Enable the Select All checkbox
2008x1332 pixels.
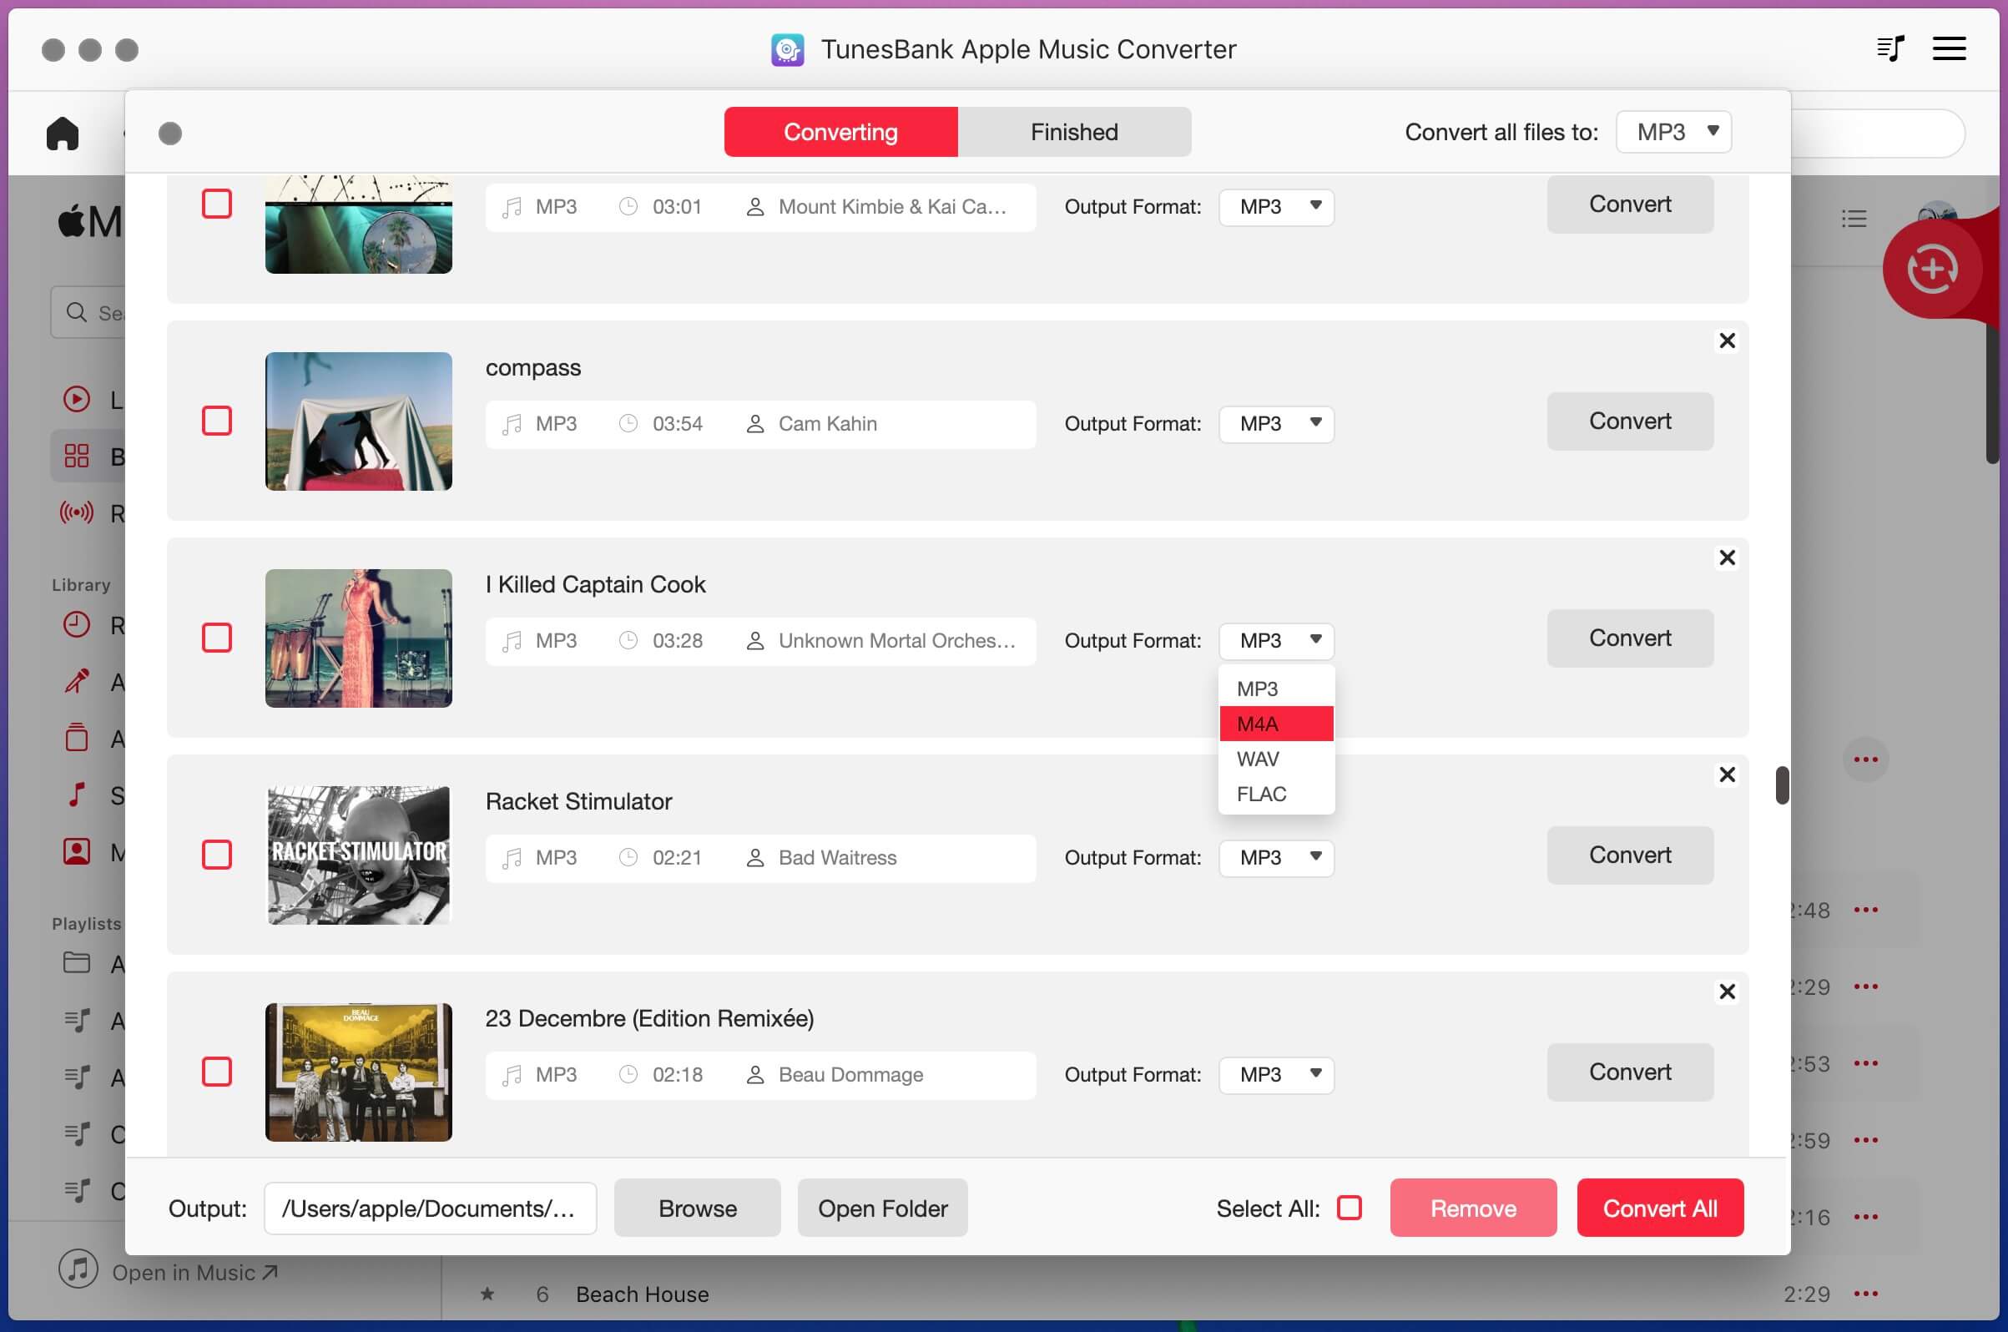coord(1349,1208)
